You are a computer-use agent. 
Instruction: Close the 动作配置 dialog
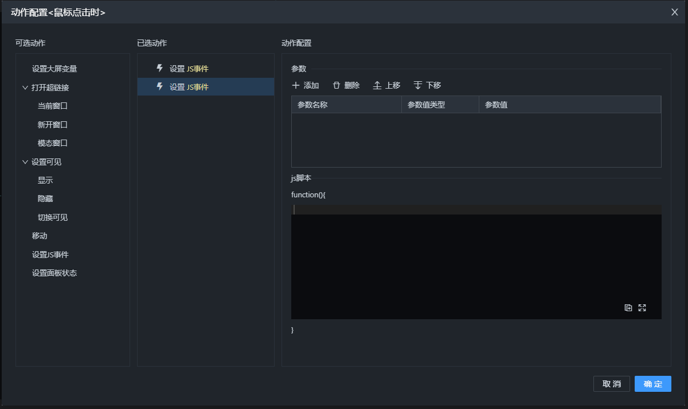(675, 12)
